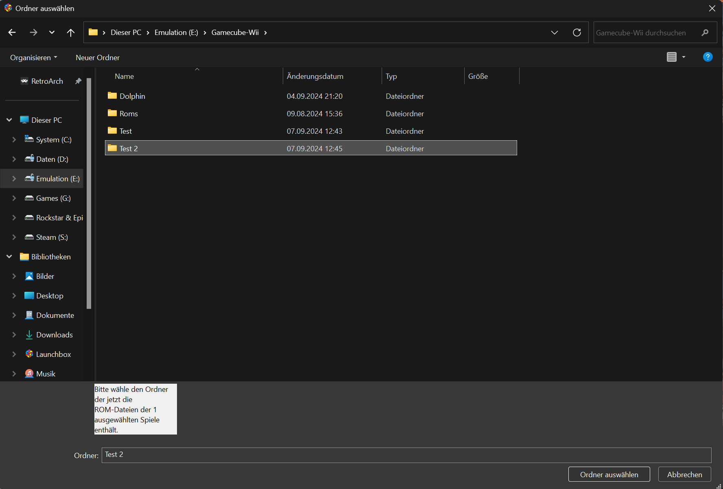The image size is (723, 489).
Task: Expand the Games (G:) drive node
Action: [14, 198]
